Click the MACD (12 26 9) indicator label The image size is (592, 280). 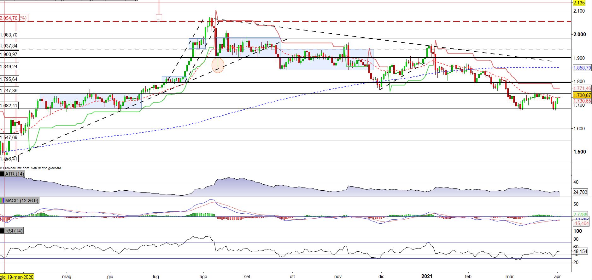22,200
